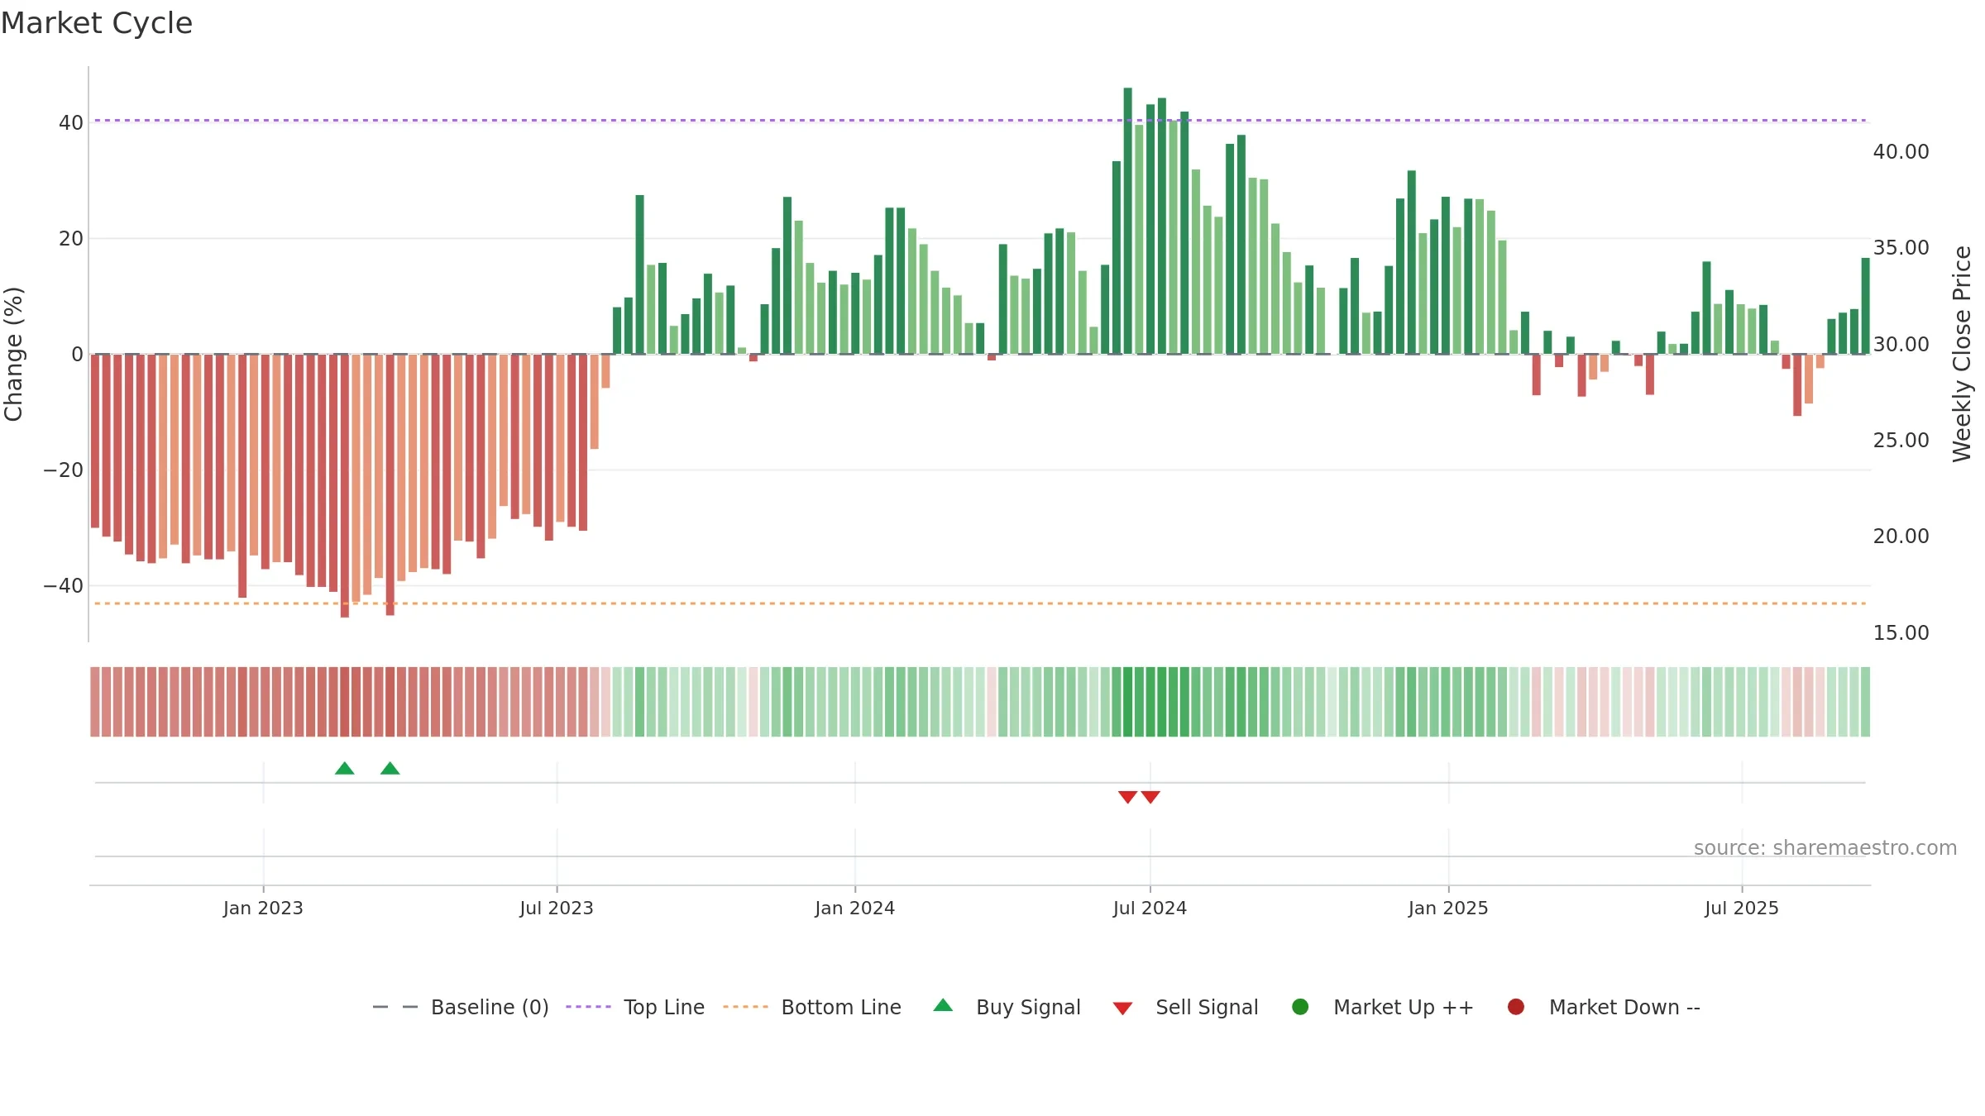Select the second green buy signal triangle marker

(390, 768)
